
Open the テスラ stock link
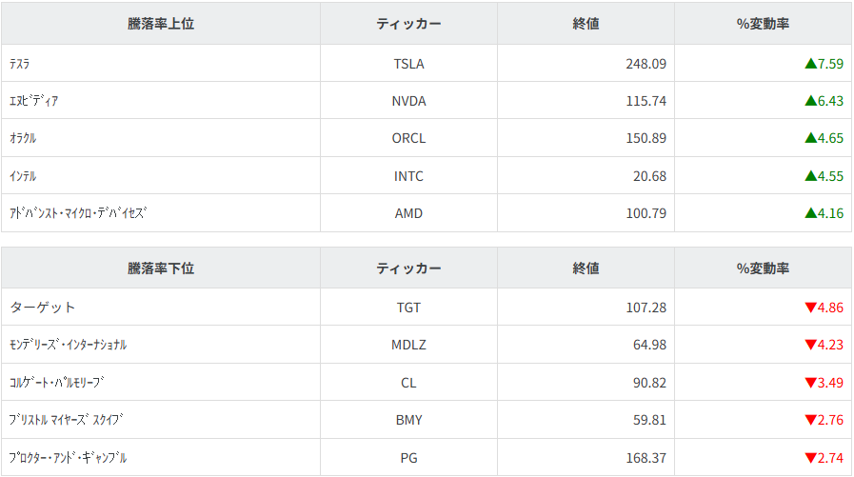20,64
